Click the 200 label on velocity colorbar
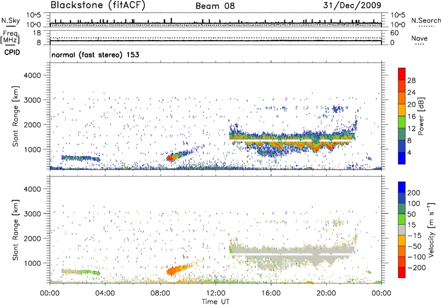The width and height of the screenshot is (441, 305). pyautogui.click(x=414, y=193)
